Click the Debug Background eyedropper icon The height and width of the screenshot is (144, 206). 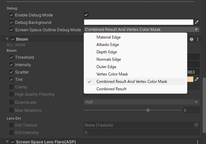pos(197,22)
